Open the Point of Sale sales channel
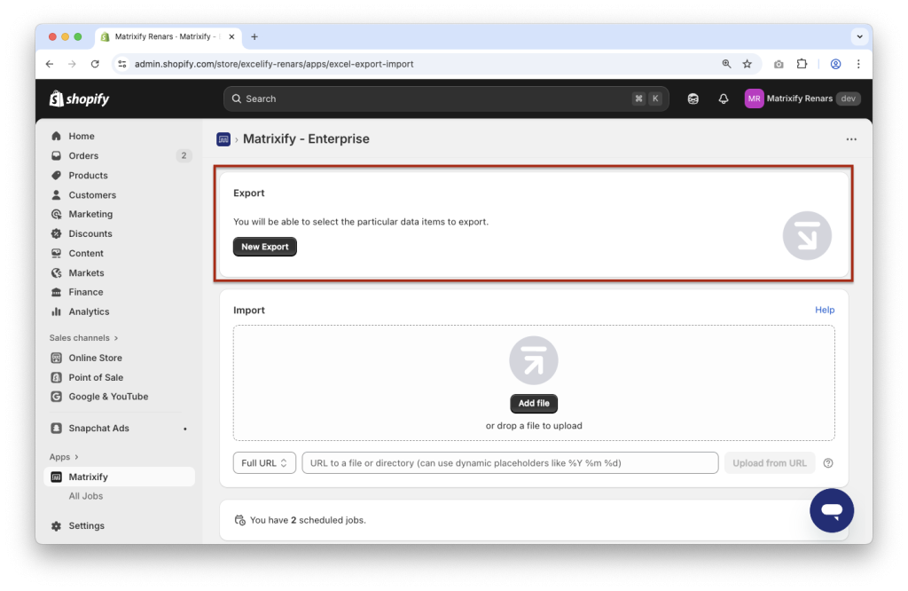 pyautogui.click(x=93, y=377)
